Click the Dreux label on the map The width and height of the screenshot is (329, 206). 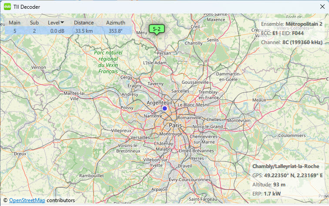pos(20,154)
